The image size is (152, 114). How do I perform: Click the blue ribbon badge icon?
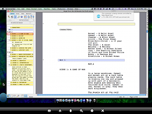22,17
